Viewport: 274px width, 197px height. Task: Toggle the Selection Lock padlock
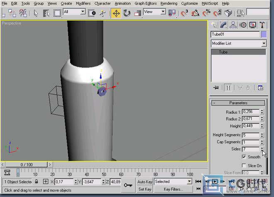tap(37, 182)
